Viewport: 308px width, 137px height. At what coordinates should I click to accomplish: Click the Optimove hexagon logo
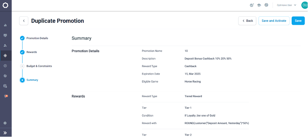5,5
